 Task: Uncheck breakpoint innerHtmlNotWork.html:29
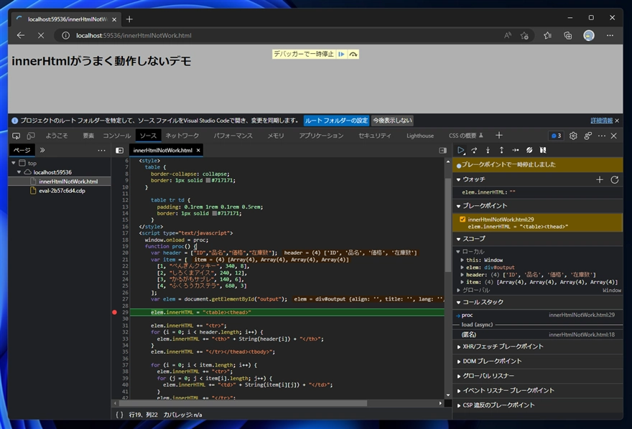(463, 220)
